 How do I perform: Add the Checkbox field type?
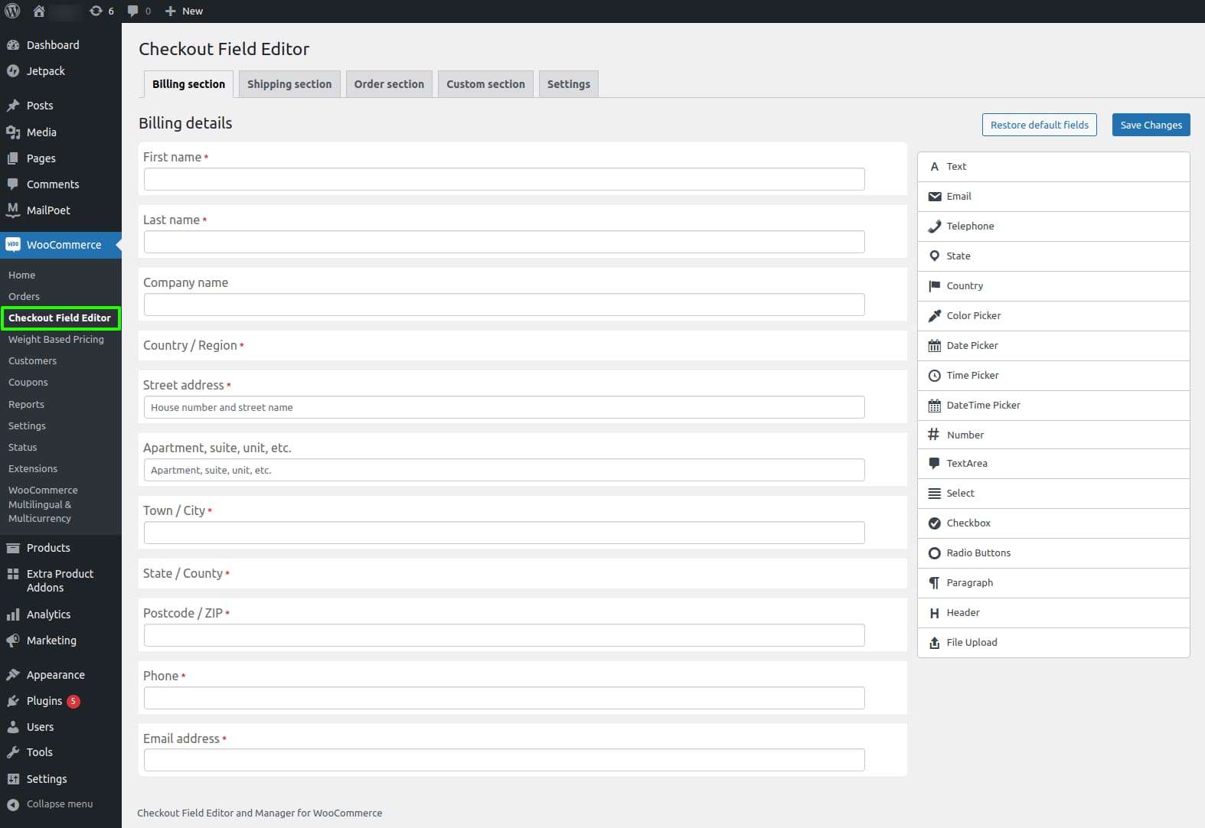[x=1053, y=523]
